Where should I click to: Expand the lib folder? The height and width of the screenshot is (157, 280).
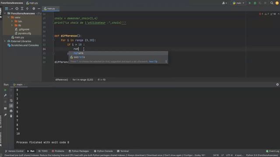tap(12, 25)
